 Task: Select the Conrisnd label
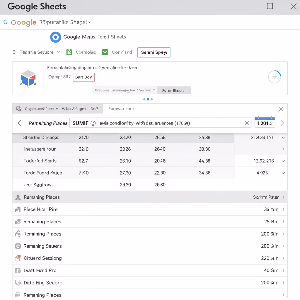point(122,52)
